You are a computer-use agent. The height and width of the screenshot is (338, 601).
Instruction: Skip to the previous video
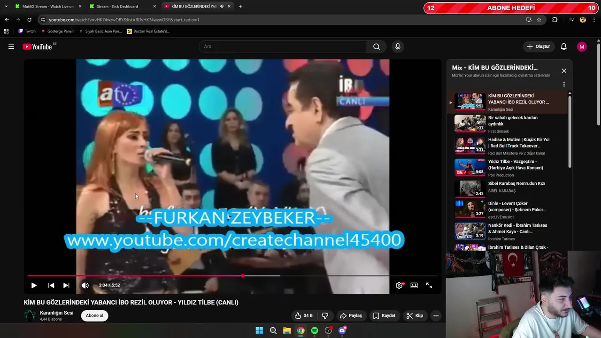(x=51, y=285)
